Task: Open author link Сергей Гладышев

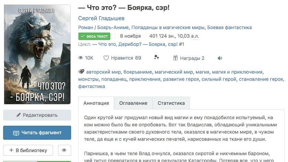Action: click(x=101, y=18)
